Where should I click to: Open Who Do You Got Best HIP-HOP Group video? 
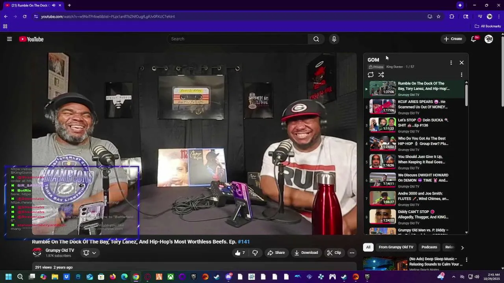pos(413,143)
